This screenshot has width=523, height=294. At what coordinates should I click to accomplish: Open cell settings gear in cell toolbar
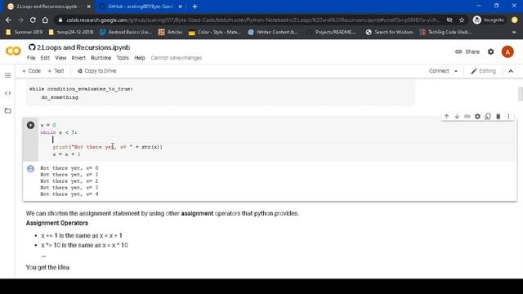point(477,116)
